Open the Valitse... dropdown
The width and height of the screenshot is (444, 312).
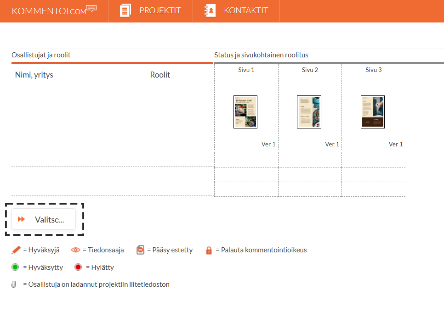click(44, 219)
